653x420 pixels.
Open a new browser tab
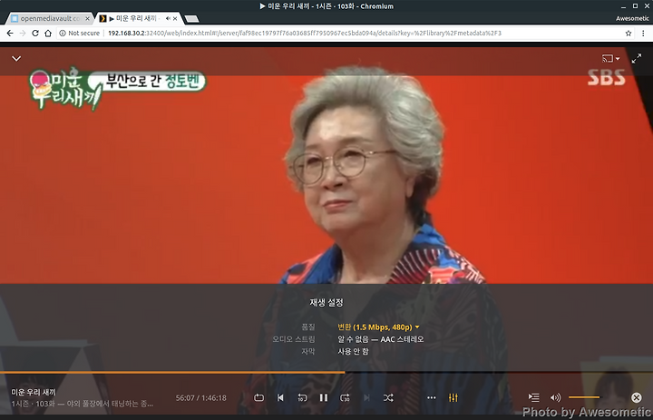[x=191, y=19]
